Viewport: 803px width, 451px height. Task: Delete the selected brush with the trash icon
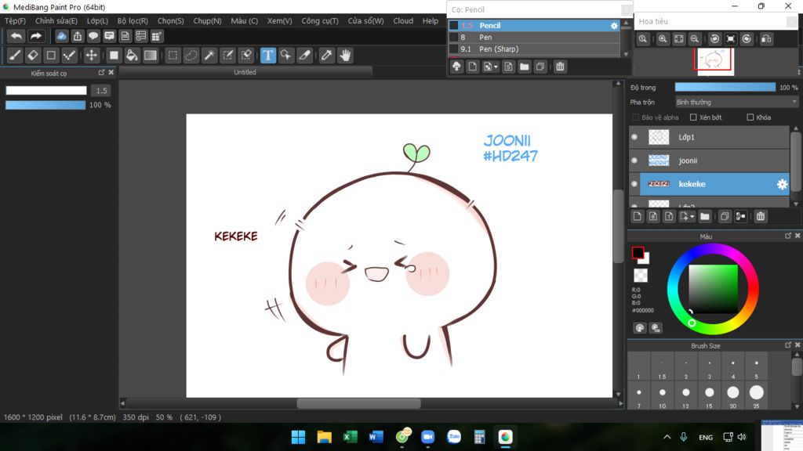point(560,67)
